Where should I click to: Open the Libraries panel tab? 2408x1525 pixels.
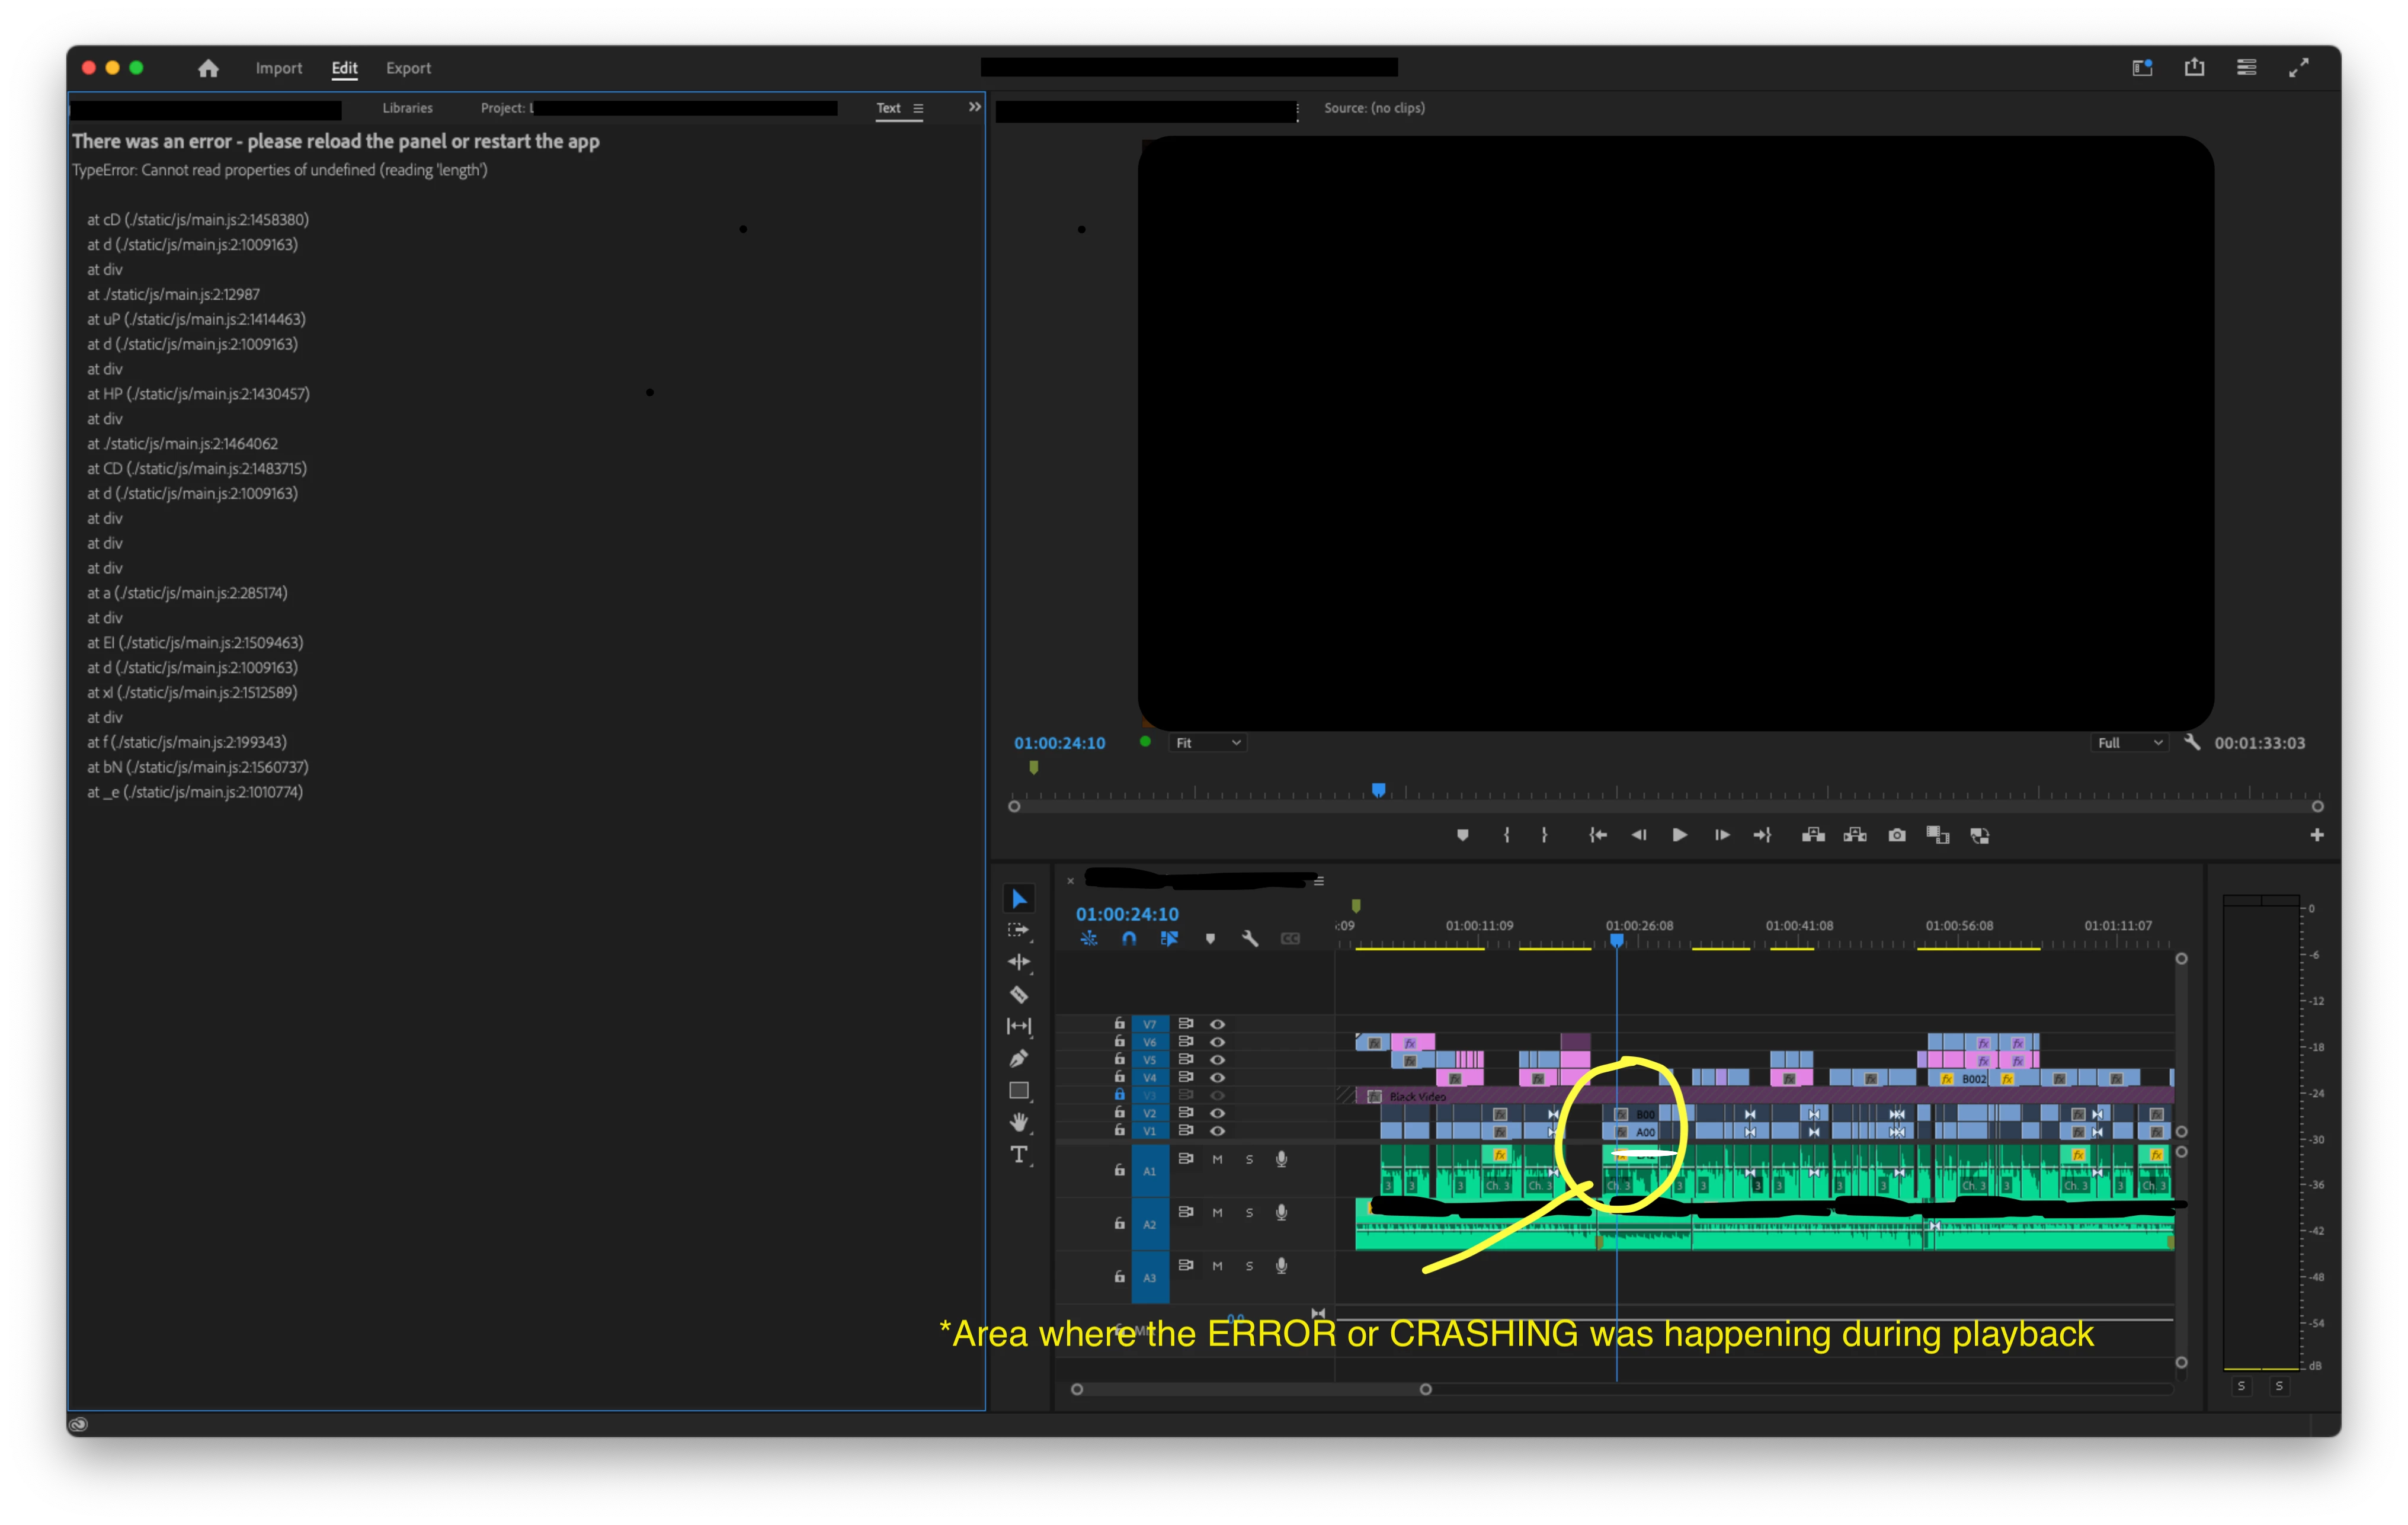coord(407,108)
